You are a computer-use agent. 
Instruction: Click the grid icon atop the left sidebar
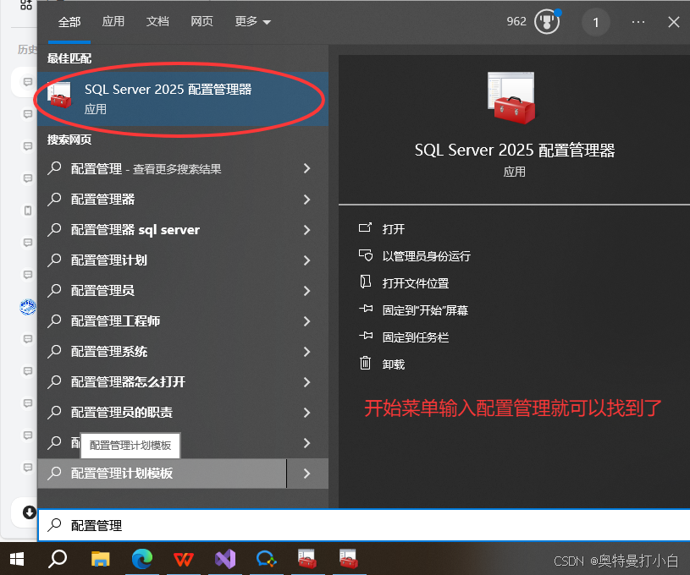pyautogui.click(x=26, y=5)
